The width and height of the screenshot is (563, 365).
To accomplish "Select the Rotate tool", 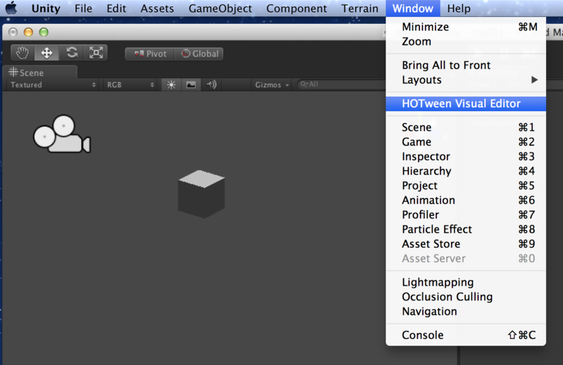I will coord(72,53).
